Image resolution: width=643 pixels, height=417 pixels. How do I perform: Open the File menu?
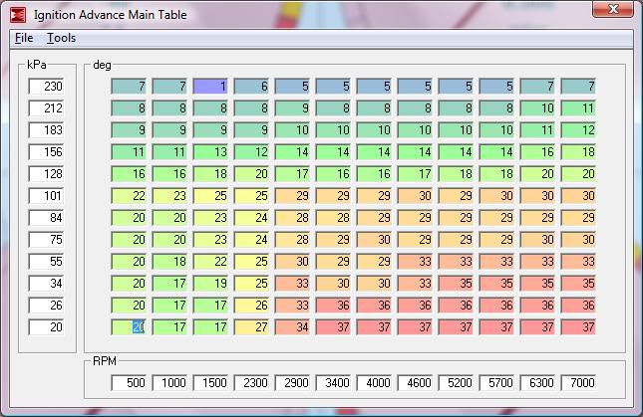24,38
